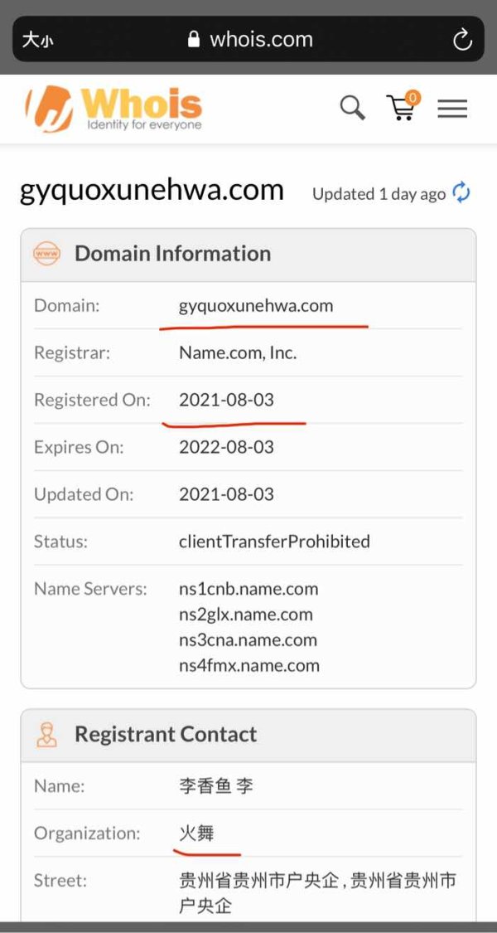
Task: Tap the Domain Information section header
Action: click(x=248, y=255)
